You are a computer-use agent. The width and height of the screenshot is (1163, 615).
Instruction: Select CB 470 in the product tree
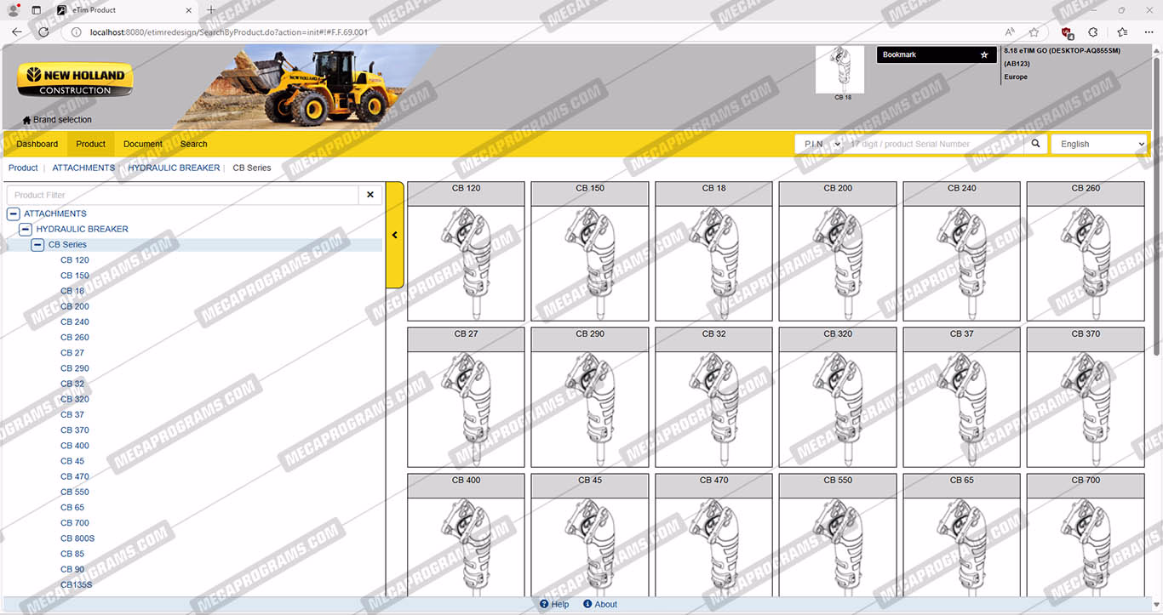(75, 476)
